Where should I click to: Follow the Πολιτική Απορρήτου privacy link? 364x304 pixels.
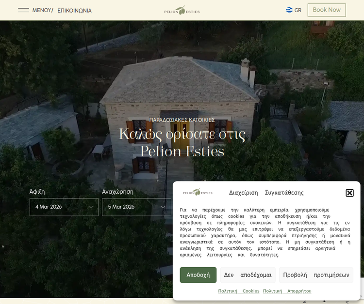287,291
